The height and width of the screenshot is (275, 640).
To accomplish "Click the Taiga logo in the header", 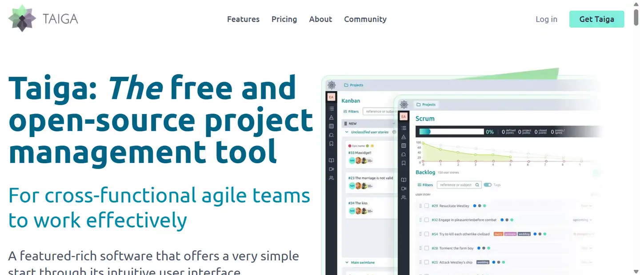I will [x=43, y=19].
